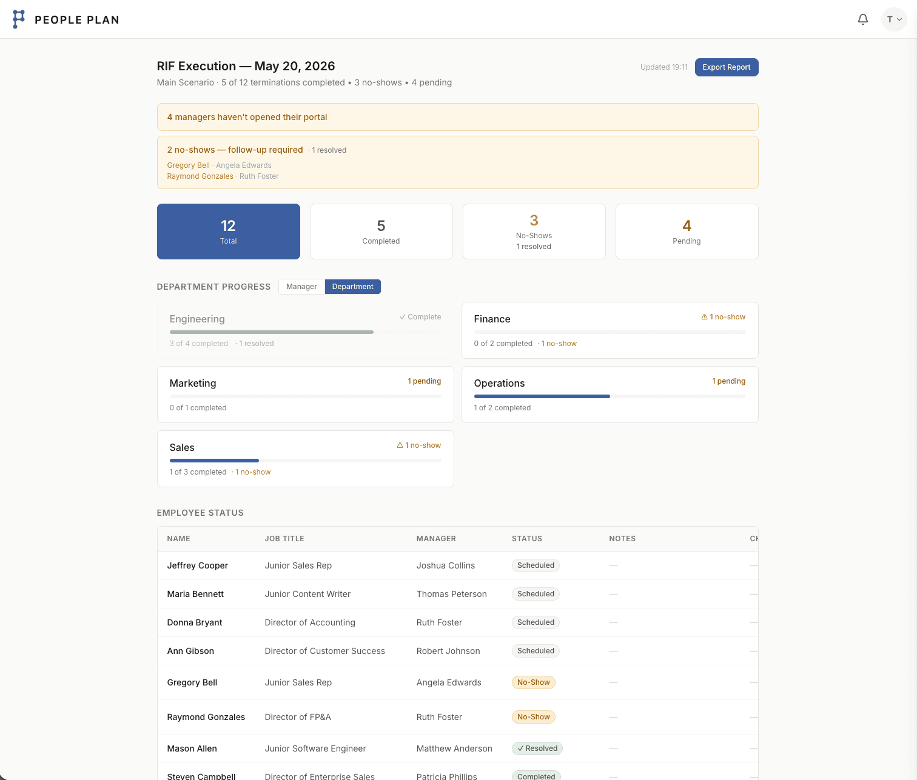Screen dimensions: 917x780
Task: Click manager Joshua Collins in the table
Action: 446,565
